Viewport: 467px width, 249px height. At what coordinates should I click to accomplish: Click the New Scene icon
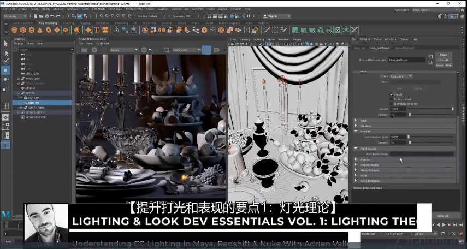[36, 16]
